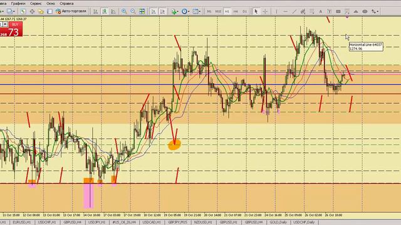The width and height of the screenshot is (401, 225).
Task: Switch to the USDJPY,H1 chart tab
Action: [96, 222]
